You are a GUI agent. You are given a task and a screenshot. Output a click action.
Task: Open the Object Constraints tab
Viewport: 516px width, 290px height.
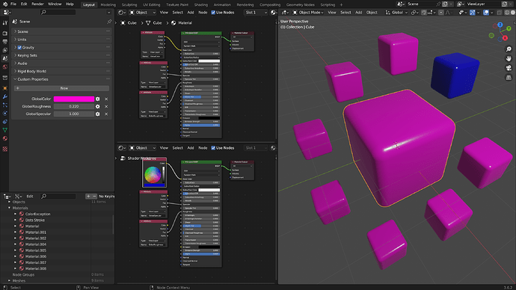coord(5,122)
